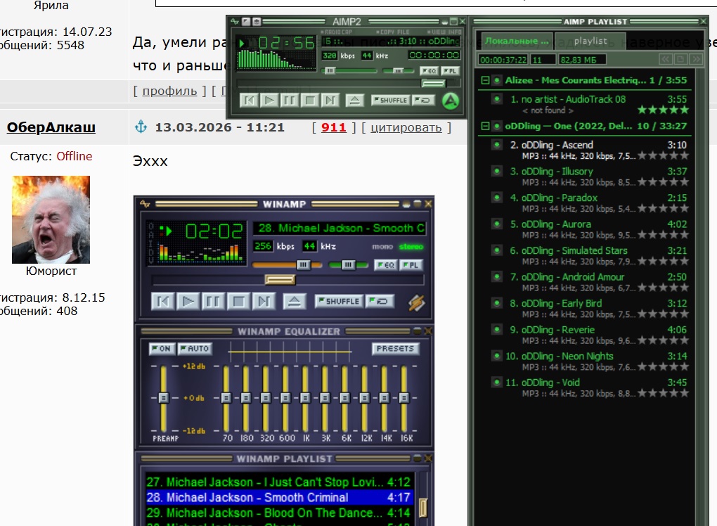717x526 pixels.
Task: Click the Winamp seek bar slider handle
Action: (280, 279)
